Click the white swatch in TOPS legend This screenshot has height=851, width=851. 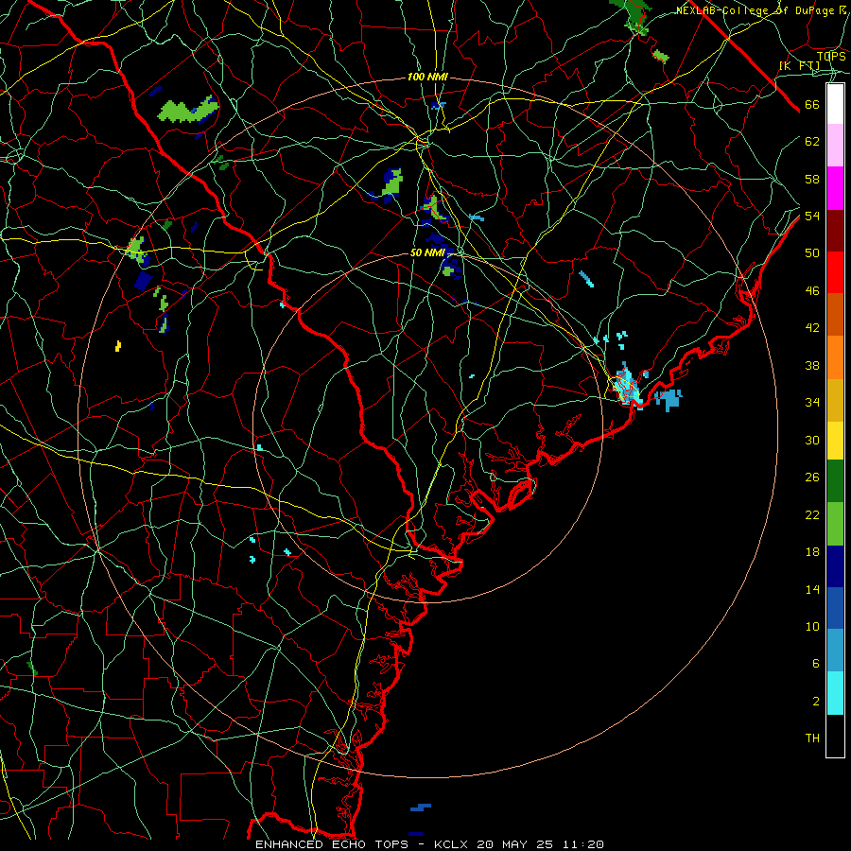tap(835, 104)
